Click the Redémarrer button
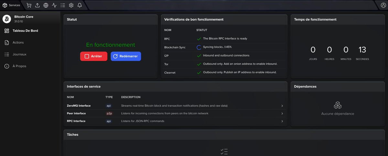388x156 pixels. tap(126, 56)
